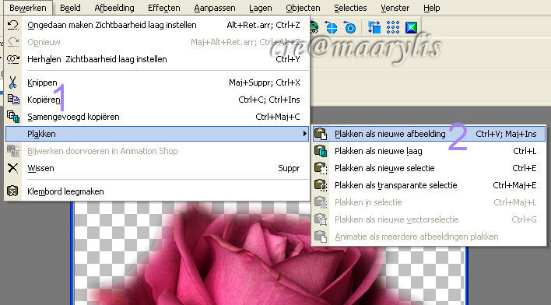
Task: Click the blue-green pyramid toolbar icon
Action: 411,27
